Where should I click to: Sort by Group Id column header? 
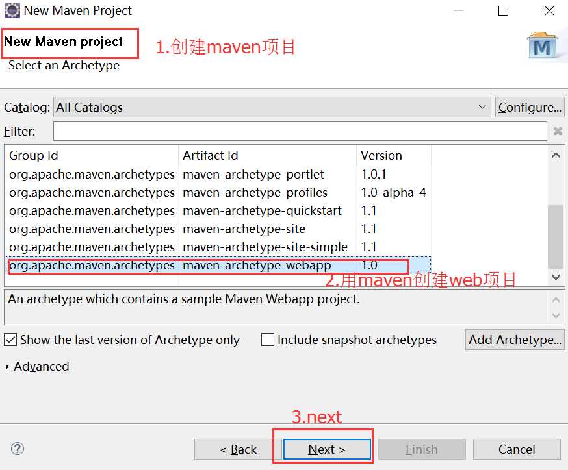point(91,155)
